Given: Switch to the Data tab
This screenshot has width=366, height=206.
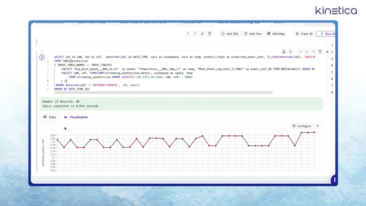Looking at the screenshot, I should (x=49, y=117).
